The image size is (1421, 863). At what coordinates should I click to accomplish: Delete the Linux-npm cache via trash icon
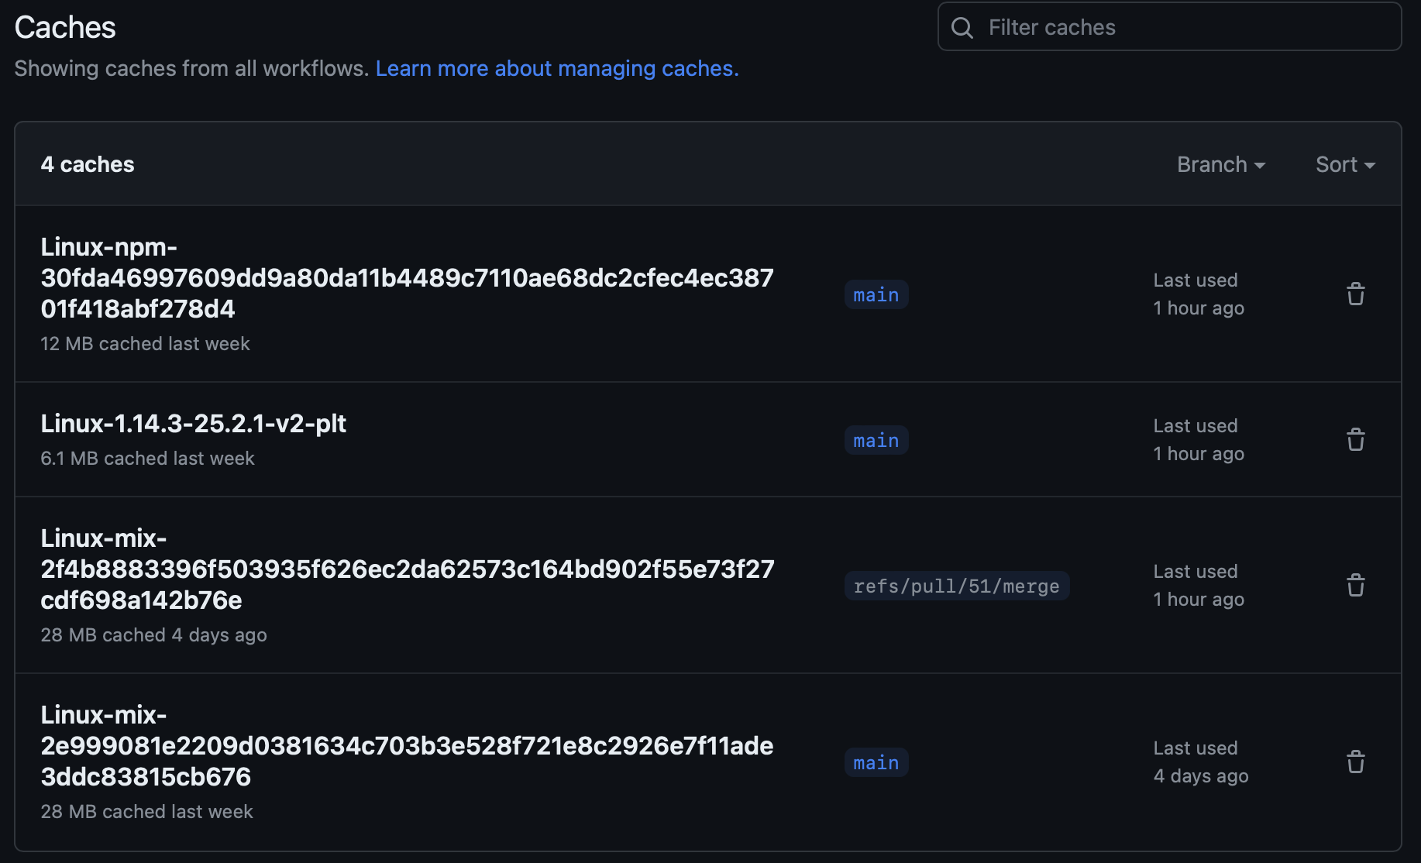(x=1355, y=294)
